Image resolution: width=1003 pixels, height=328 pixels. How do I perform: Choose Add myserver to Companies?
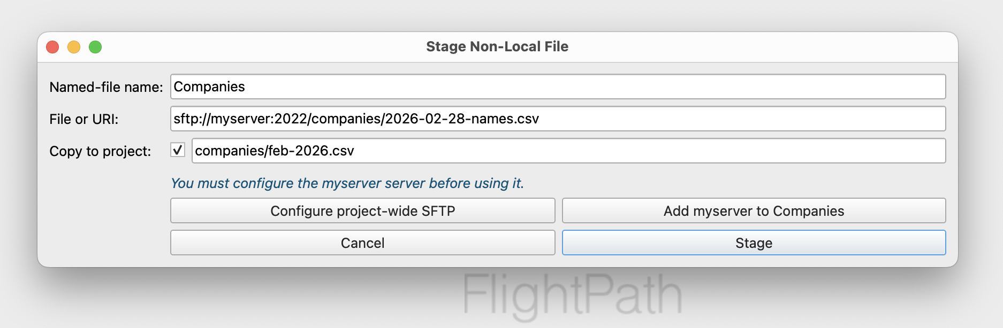(x=754, y=211)
